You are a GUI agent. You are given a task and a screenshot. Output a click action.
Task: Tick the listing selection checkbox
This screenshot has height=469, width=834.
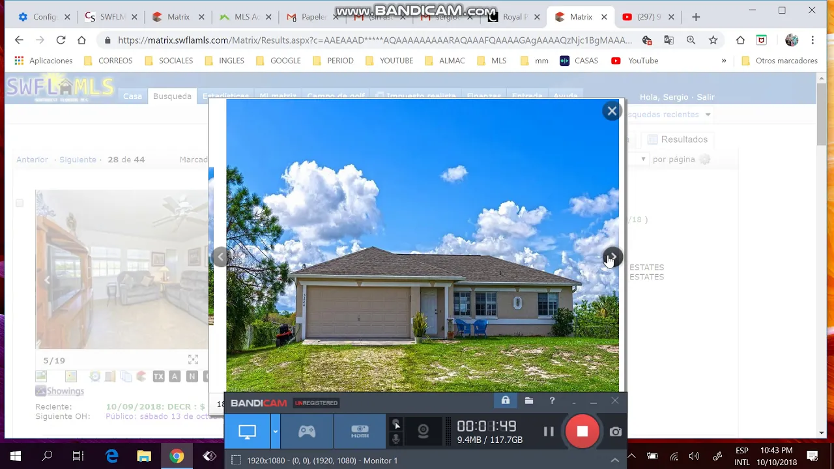coord(20,203)
